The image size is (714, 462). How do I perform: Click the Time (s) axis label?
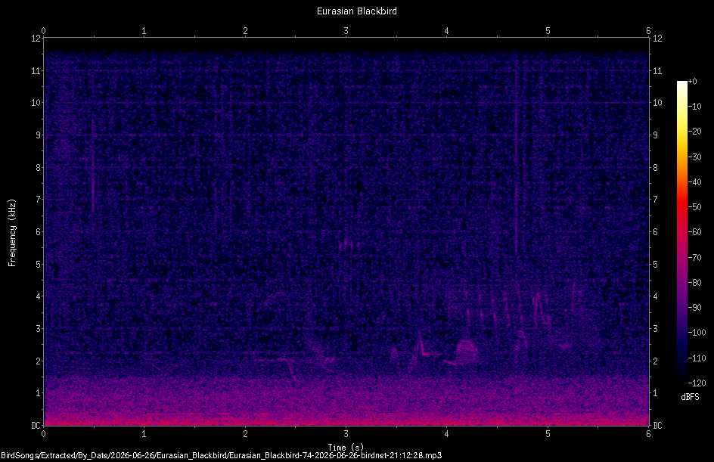pos(346,448)
